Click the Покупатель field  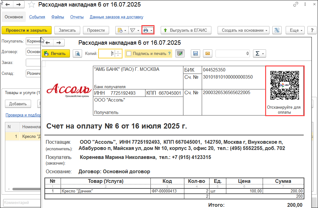pyautogui.click(x=33, y=41)
